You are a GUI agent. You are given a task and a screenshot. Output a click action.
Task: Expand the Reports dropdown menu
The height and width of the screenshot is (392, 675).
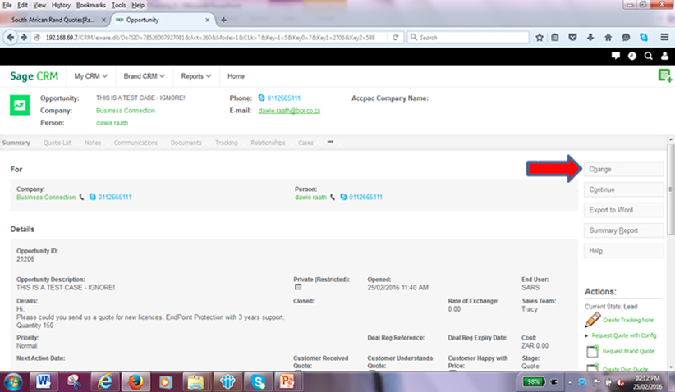[x=196, y=76]
